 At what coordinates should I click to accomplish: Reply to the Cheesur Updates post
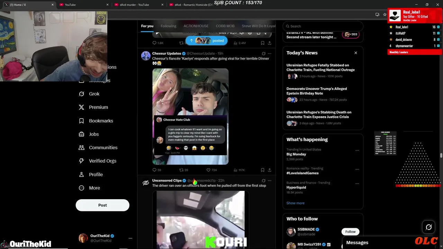pyautogui.click(x=157, y=170)
